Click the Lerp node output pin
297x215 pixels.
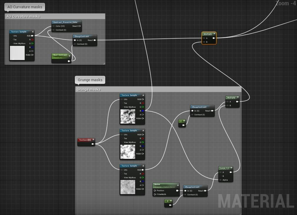click(231, 172)
